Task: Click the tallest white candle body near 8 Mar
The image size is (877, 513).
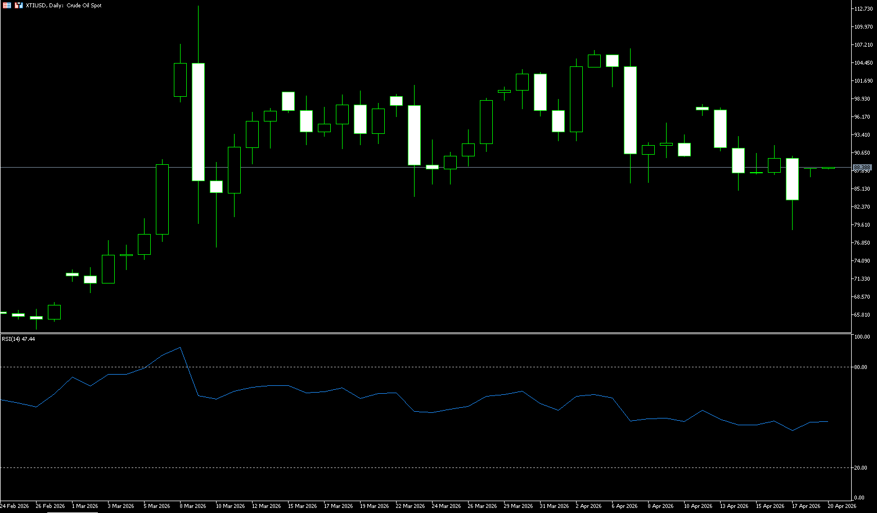Action: [x=198, y=121]
